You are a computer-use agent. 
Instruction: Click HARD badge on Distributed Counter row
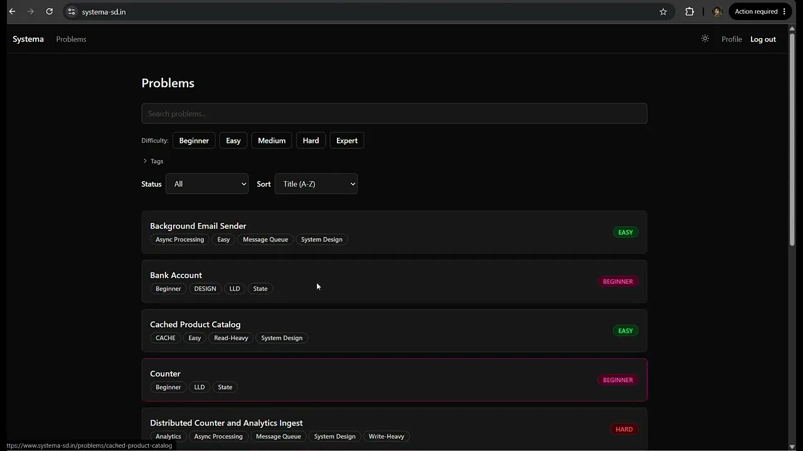(624, 429)
